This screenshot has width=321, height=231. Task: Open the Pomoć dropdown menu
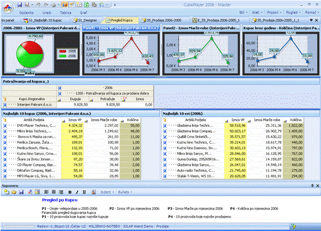click(312, 12)
